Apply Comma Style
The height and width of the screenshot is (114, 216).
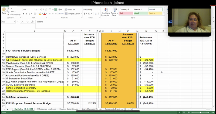92,14
